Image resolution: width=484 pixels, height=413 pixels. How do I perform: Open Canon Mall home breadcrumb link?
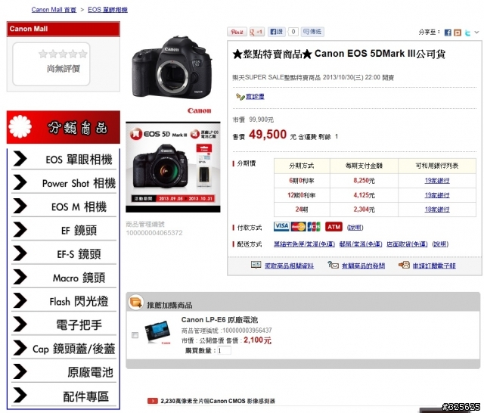54,10
